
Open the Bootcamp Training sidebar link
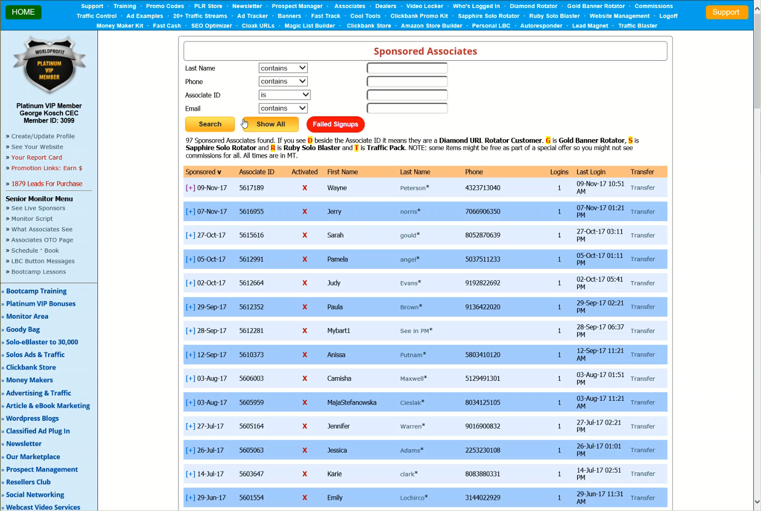pos(36,291)
